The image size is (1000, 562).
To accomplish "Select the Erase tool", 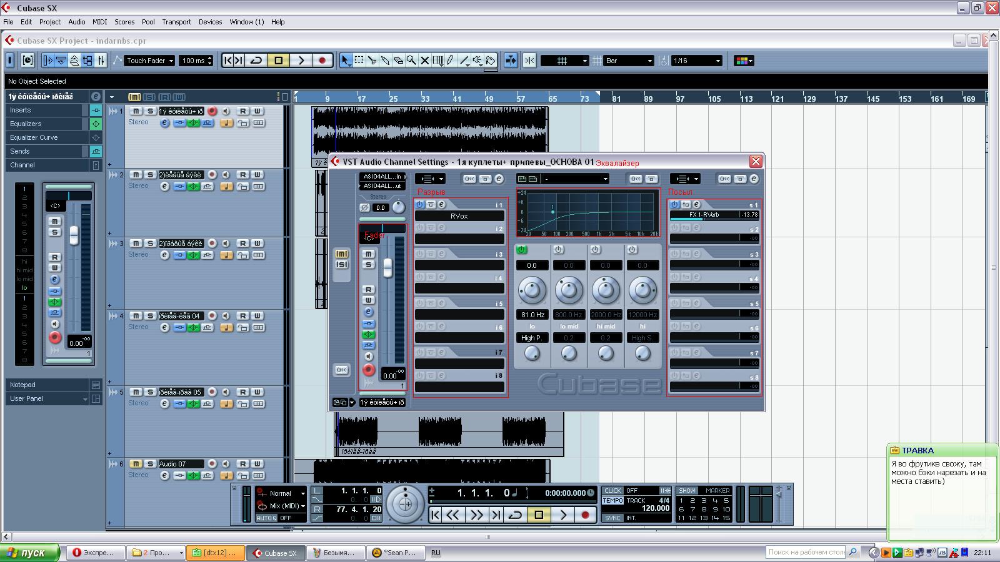I will point(399,61).
